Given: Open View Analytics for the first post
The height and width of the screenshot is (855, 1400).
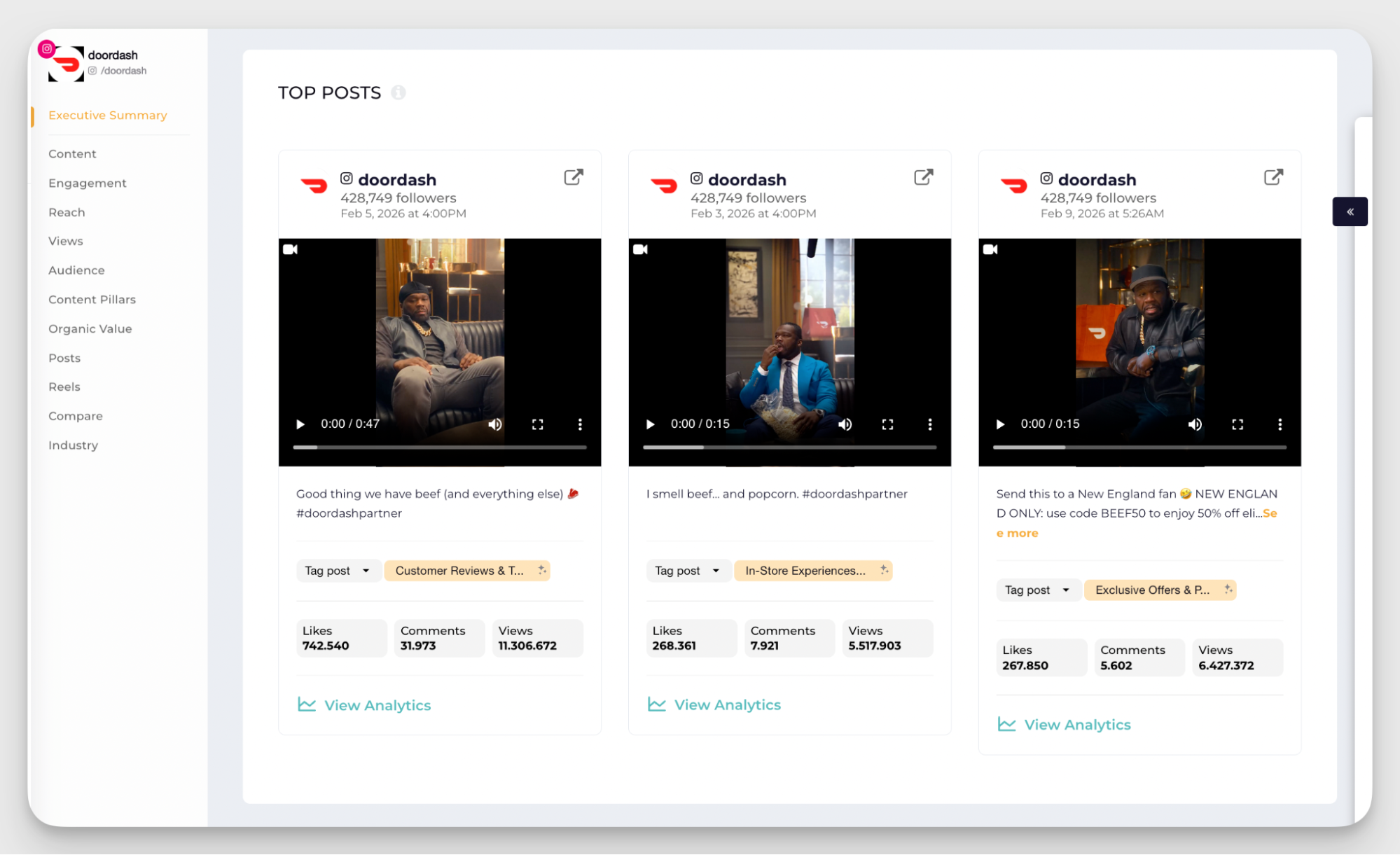Looking at the screenshot, I should coord(377,704).
